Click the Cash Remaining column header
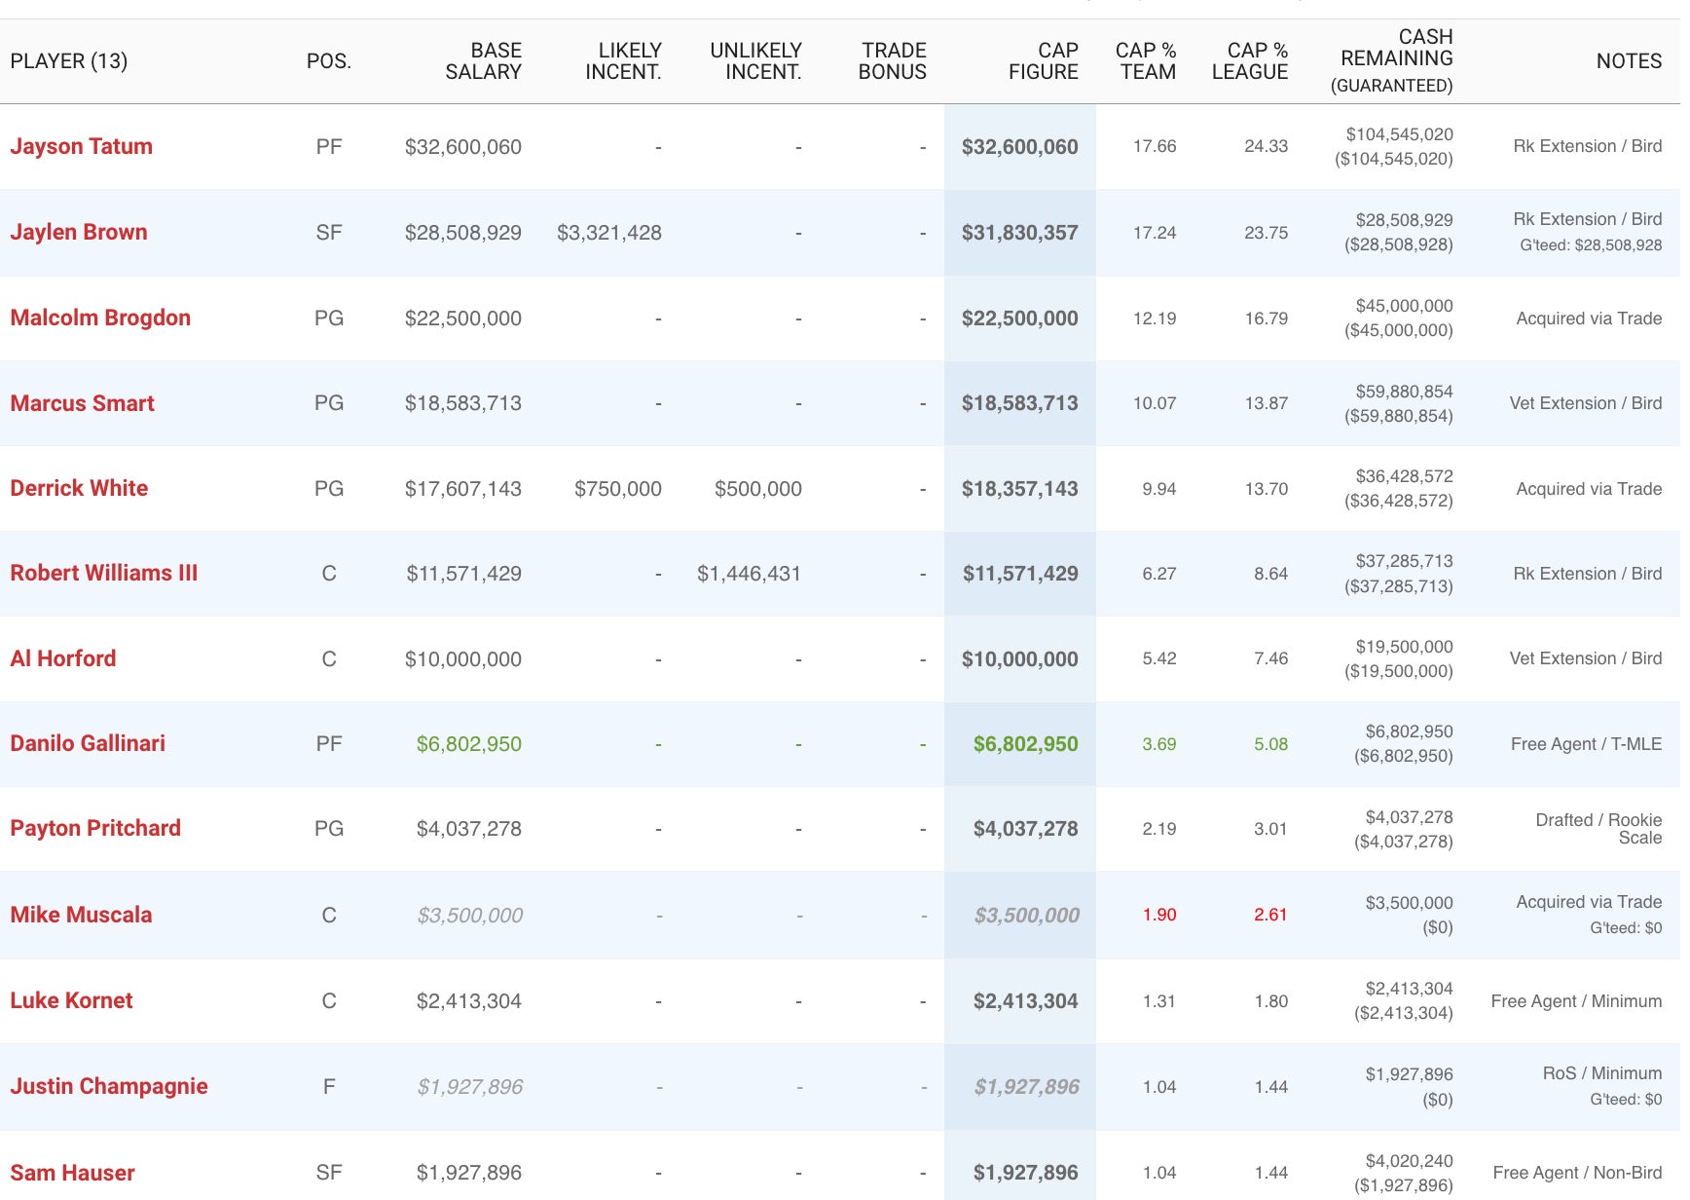 1395,60
